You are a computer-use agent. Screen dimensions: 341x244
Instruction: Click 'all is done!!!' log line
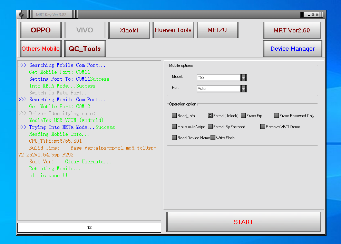(x=49, y=176)
